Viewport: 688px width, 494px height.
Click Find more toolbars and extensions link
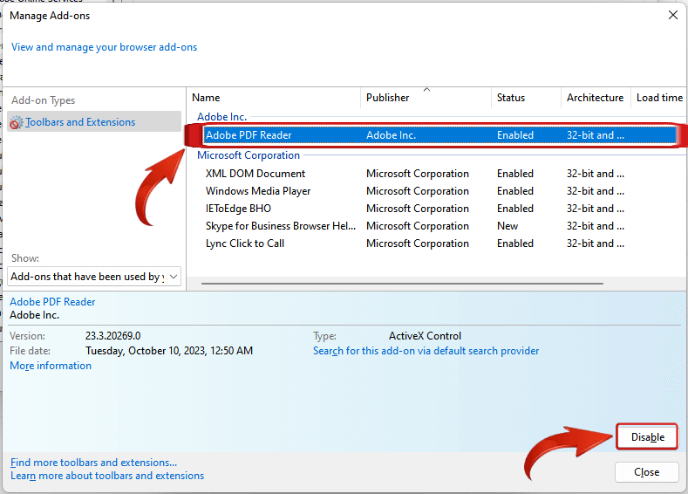(x=93, y=463)
